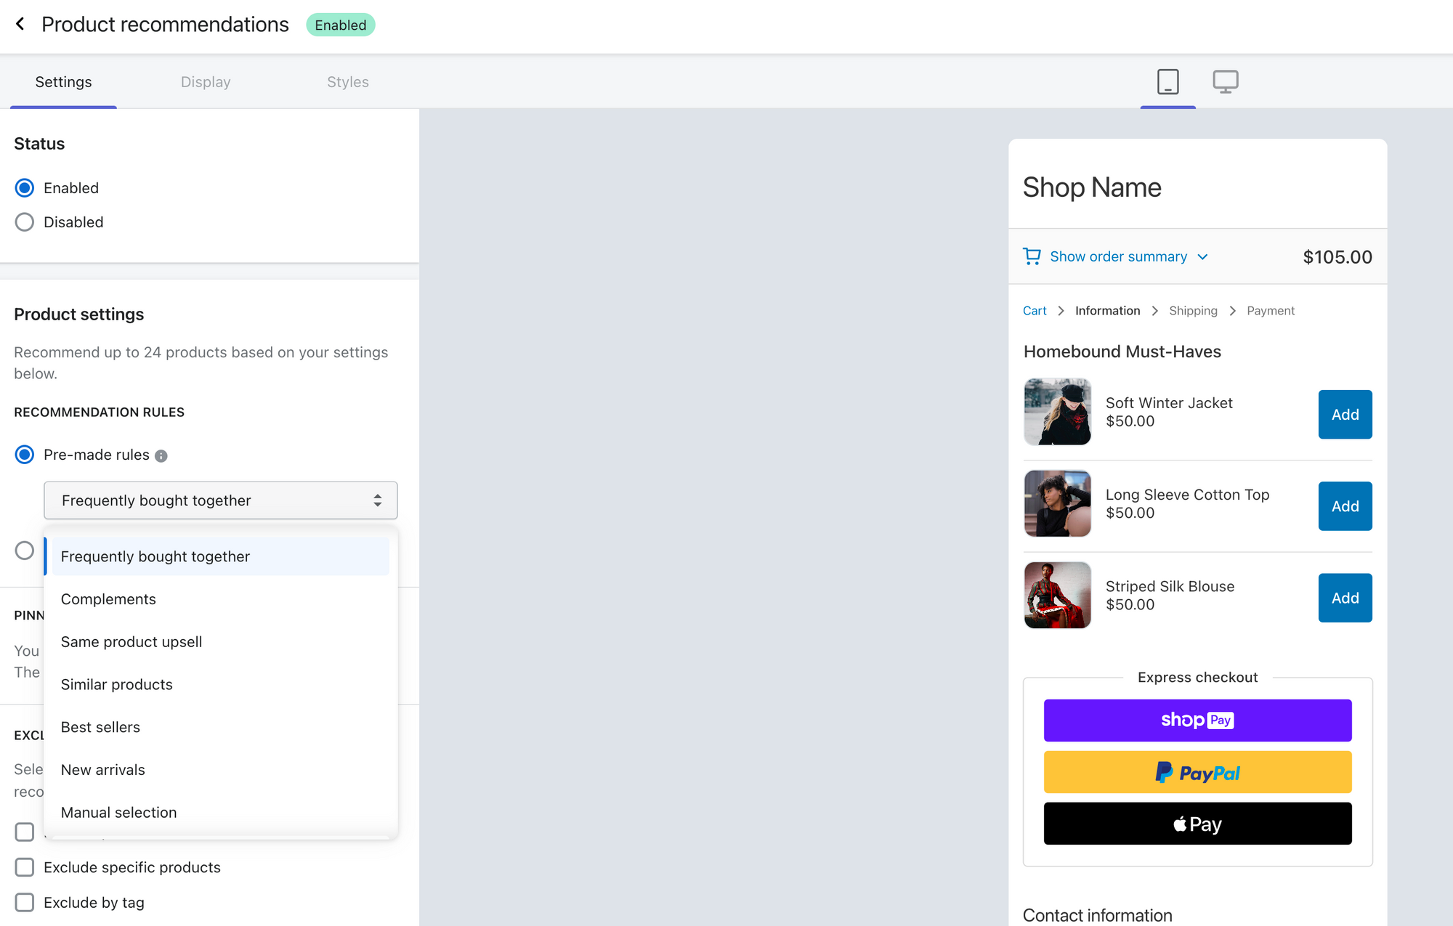
Task: Select the Disabled status radio button
Action: click(24, 222)
